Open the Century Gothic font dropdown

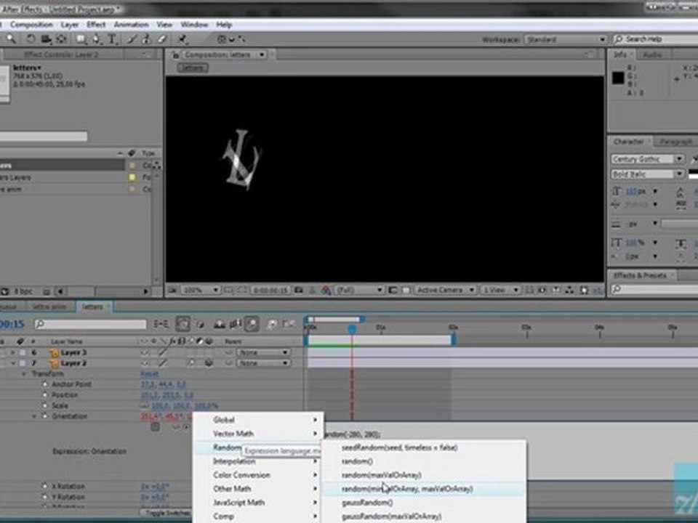[647, 159]
